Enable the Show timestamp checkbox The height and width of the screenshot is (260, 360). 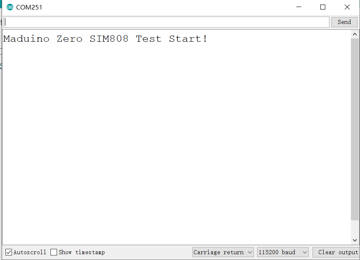[54, 252]
